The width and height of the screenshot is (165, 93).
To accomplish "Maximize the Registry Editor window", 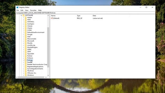I will [146, 7].
